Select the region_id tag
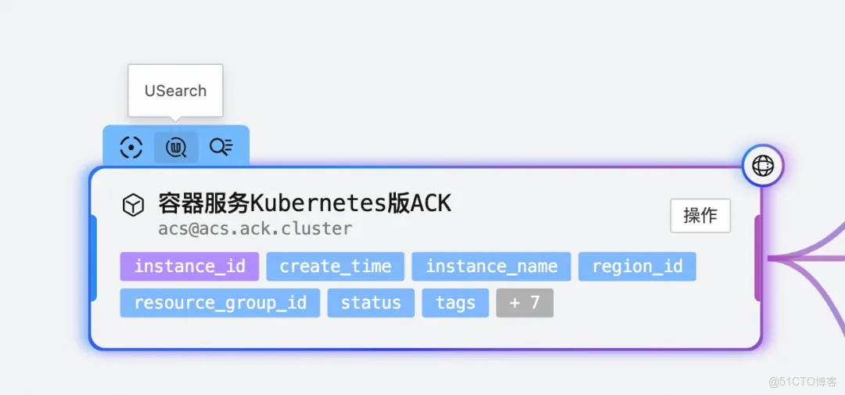 pyautogui.click(x=638, y=266)
